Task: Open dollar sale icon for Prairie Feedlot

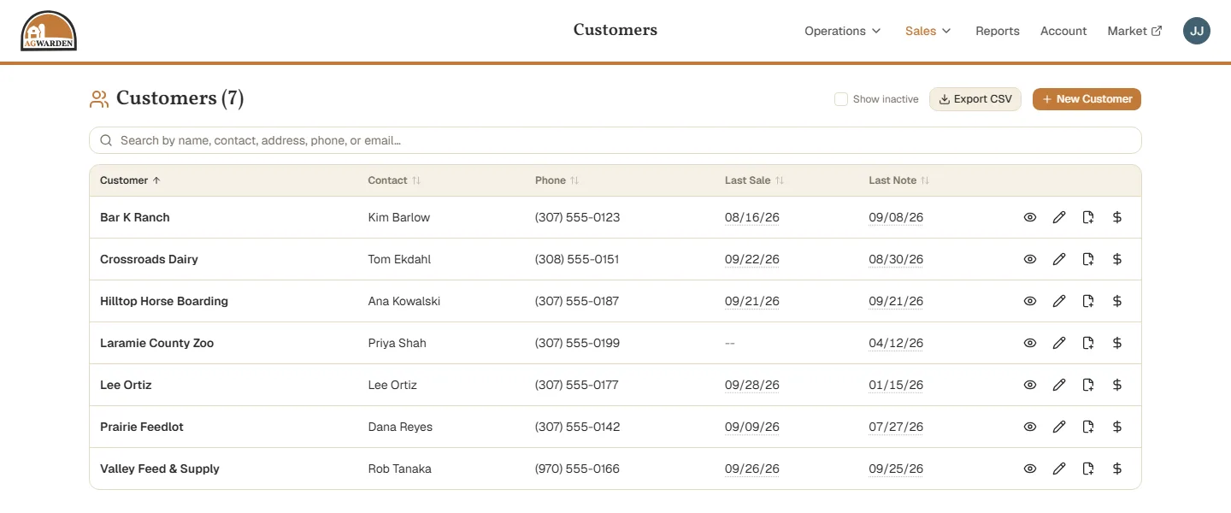Action: pos(1117,427)
